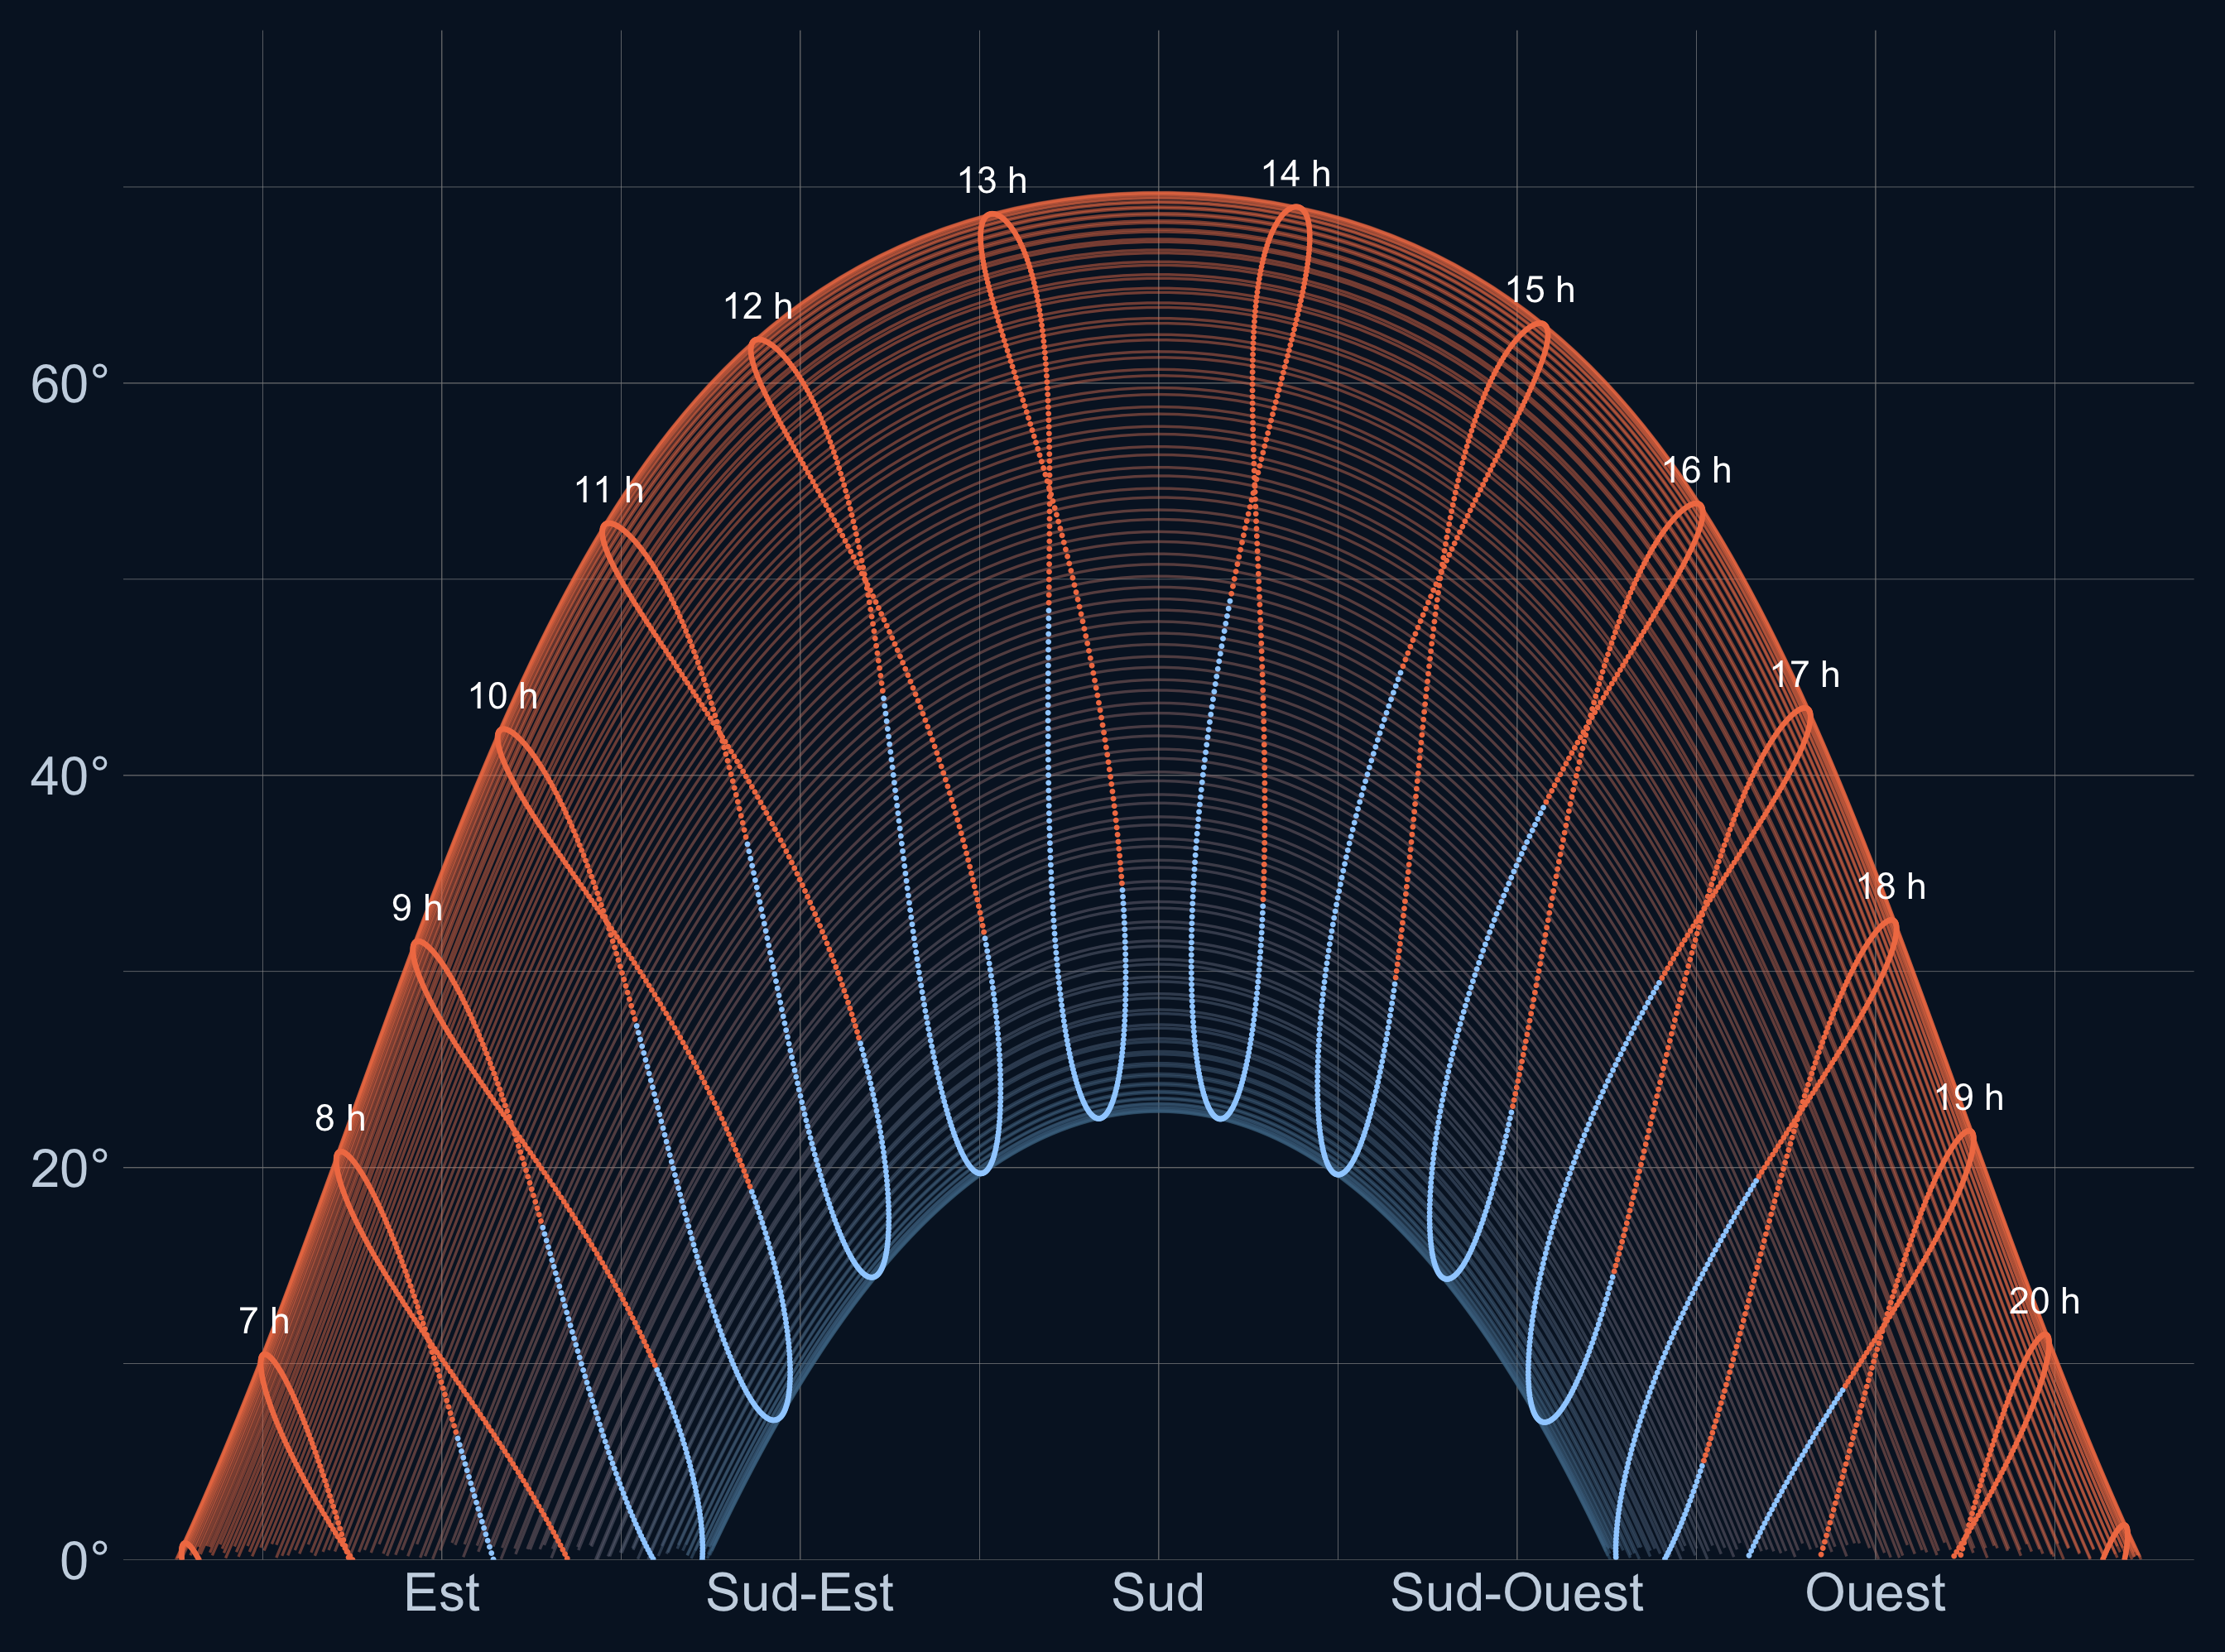Click the "10 h" hour label

503,696
